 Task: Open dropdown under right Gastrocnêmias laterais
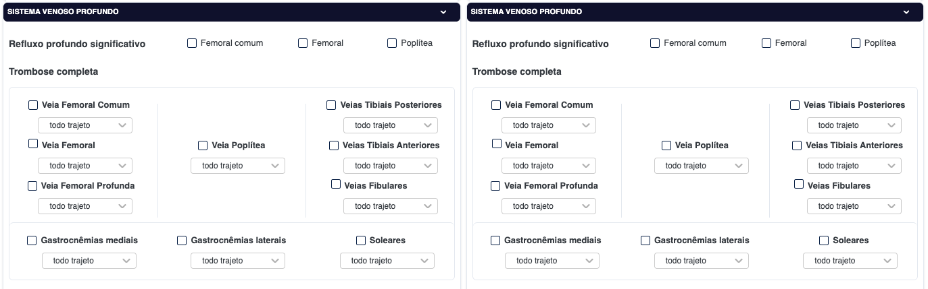pyautogui.click(x=701, y=261)
